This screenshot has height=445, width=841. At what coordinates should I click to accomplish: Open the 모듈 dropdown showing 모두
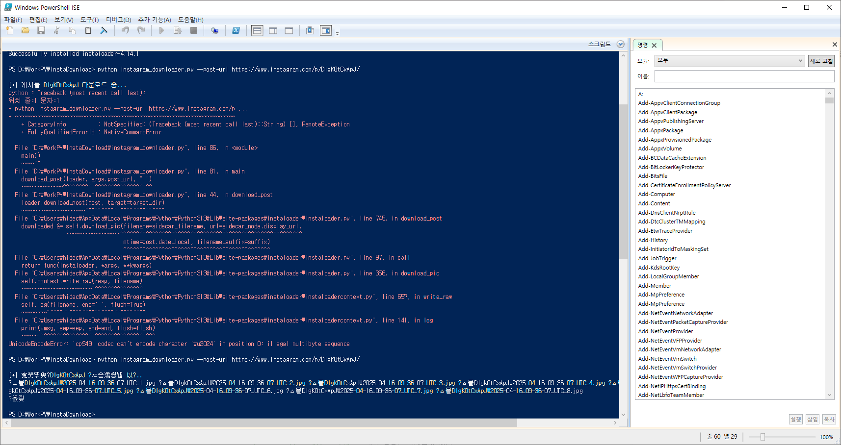(x=730, y=61)
